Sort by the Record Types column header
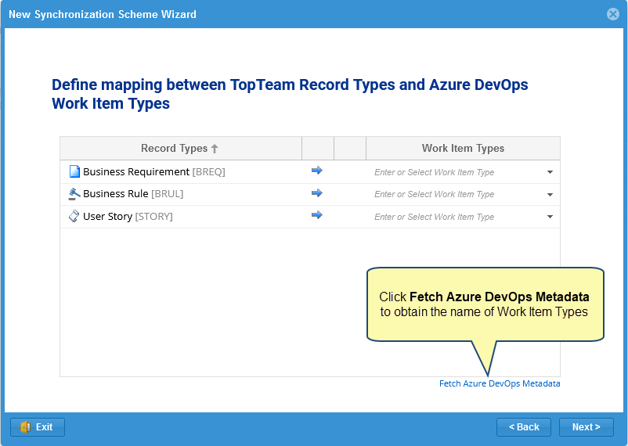Image resolution: width=628 pixels, height=446 pixels. point(174,149)
